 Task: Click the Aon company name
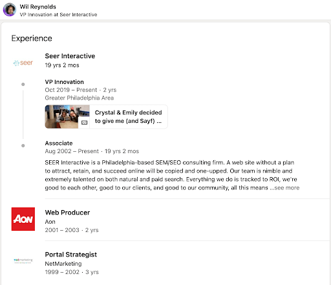pyautogui.click(x=50, y=222)
